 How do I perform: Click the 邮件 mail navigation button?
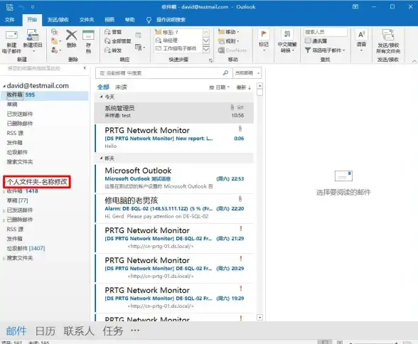16,331
